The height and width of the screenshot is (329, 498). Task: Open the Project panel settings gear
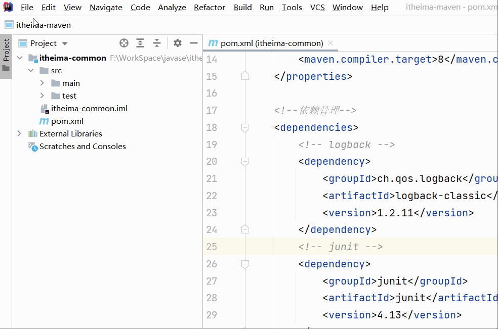(x=177, y=43)
